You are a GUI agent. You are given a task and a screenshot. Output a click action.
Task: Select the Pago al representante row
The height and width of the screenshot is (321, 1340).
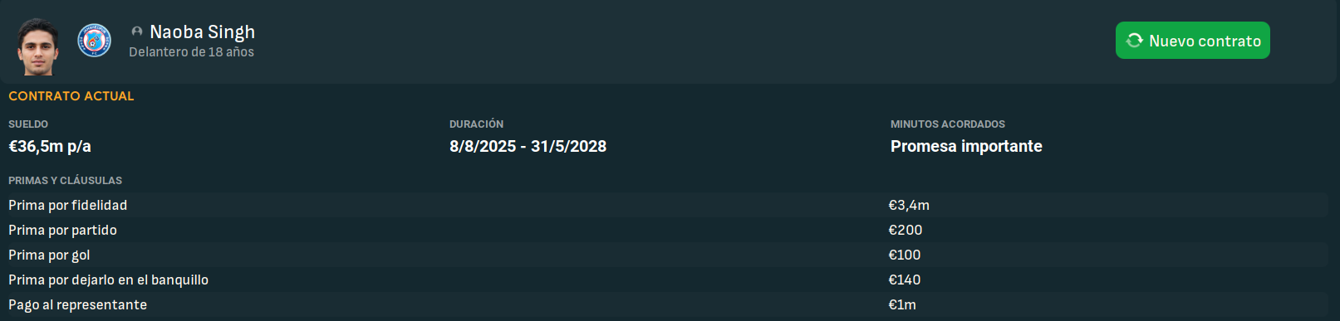pyautogui.click(x=668, y=304)
